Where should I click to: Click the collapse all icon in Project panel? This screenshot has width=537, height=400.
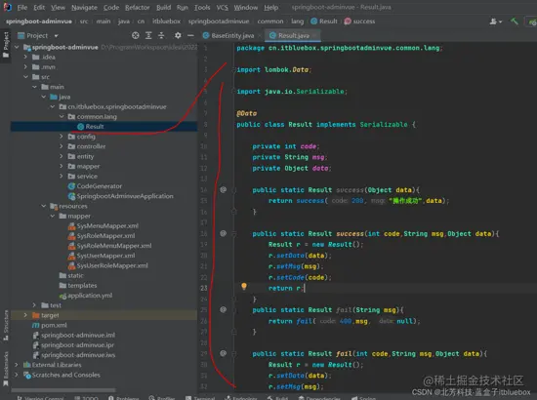point(161,35)
